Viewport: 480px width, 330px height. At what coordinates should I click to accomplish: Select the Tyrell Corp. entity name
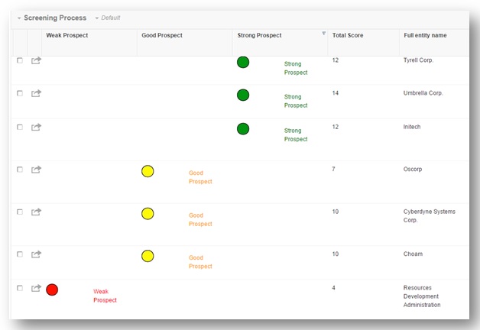pos(418,60)
